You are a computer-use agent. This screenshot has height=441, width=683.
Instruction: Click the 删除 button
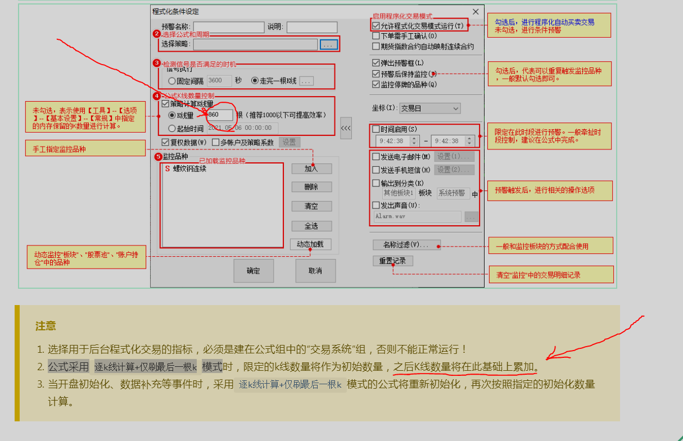click(x=311, y=187)
